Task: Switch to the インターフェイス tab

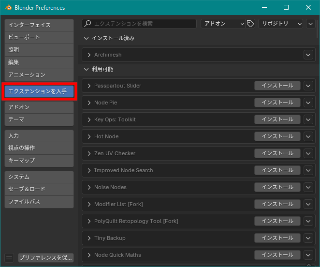Action: coord(39,25)
